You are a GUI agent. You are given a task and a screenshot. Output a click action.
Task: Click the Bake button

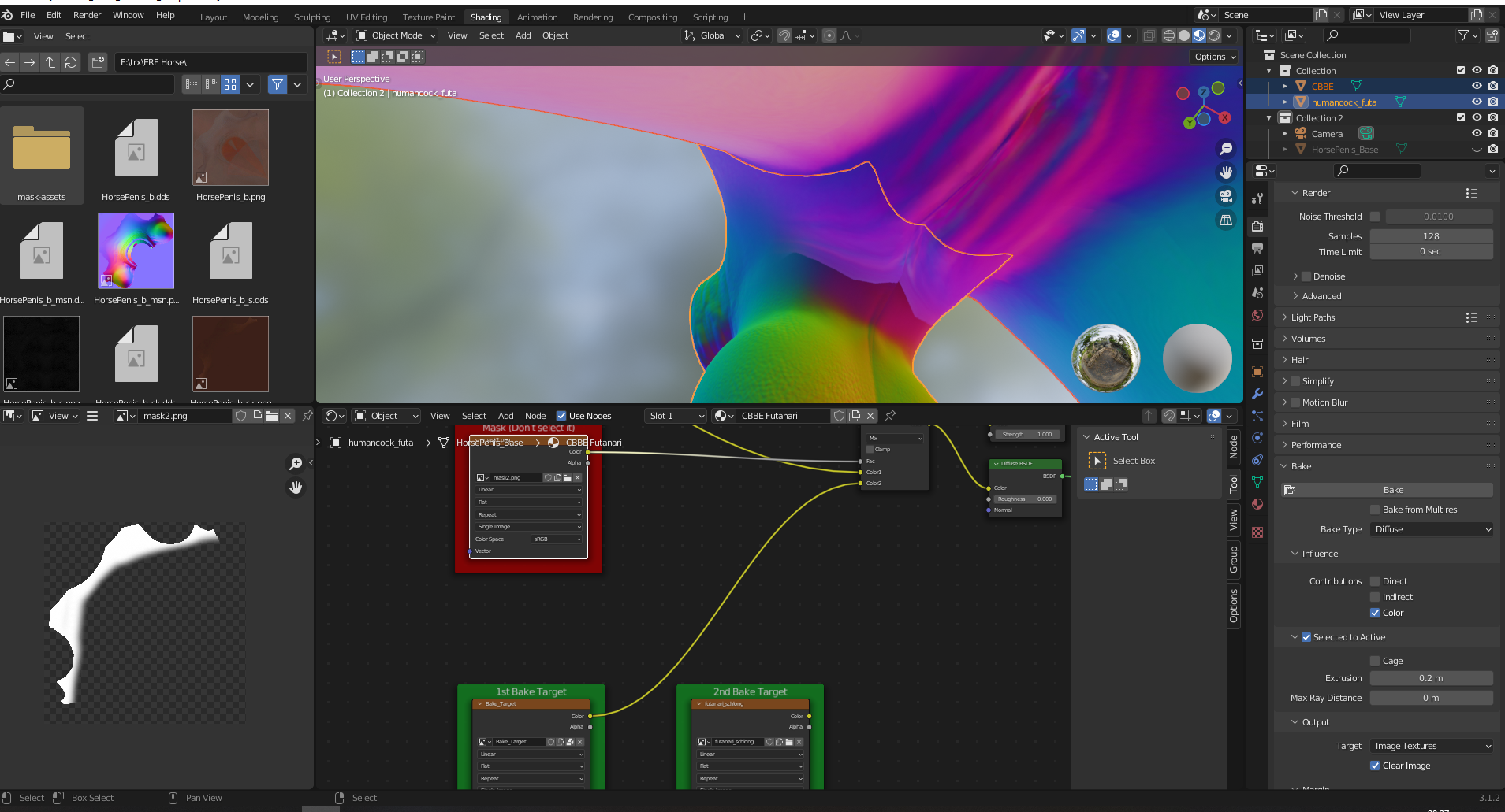pos(1393,490)
